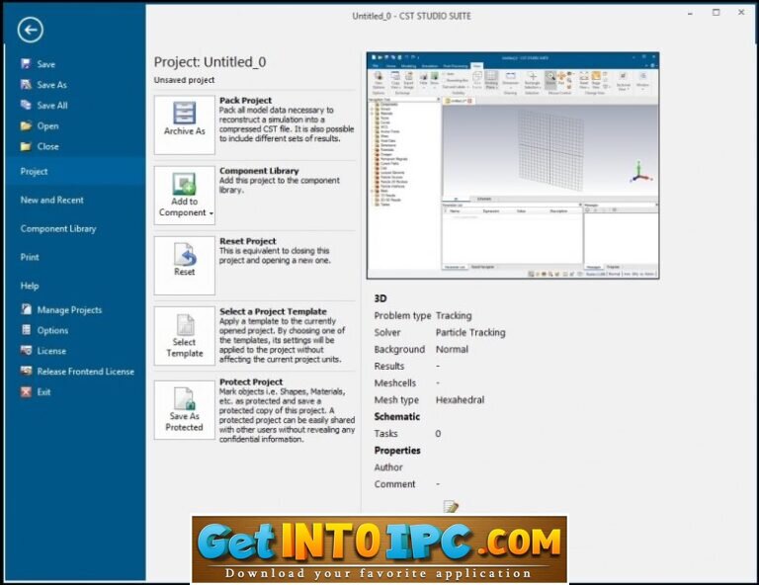Click the Select Template button

[x=185, y=336]
